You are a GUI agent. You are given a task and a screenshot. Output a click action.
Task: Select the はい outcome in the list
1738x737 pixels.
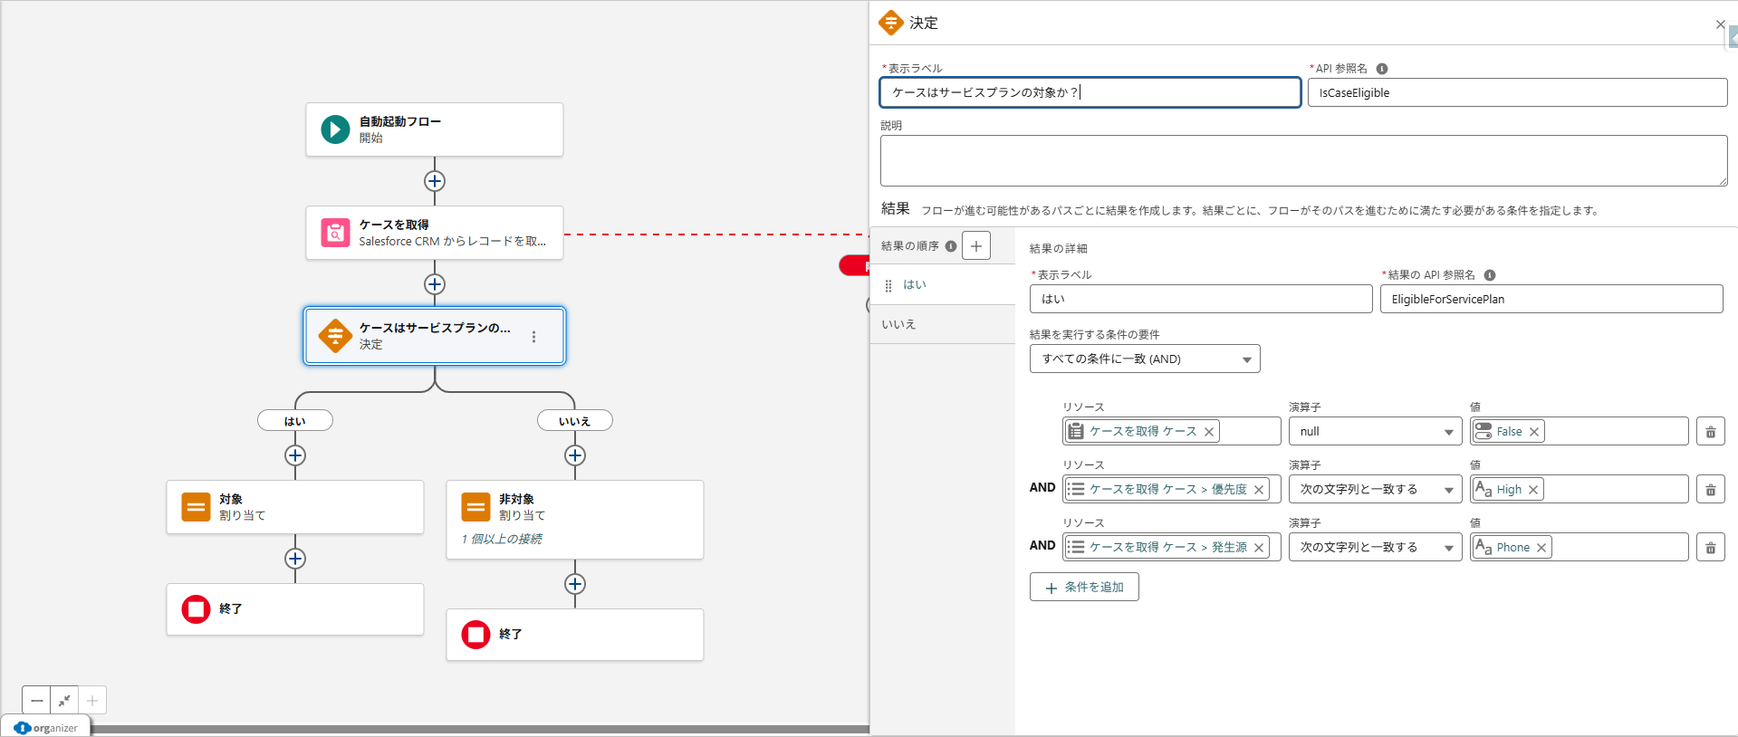(915, 284)
